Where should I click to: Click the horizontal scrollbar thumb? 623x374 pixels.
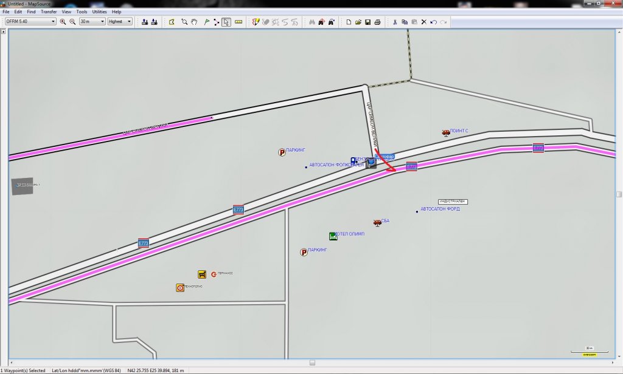312,362
